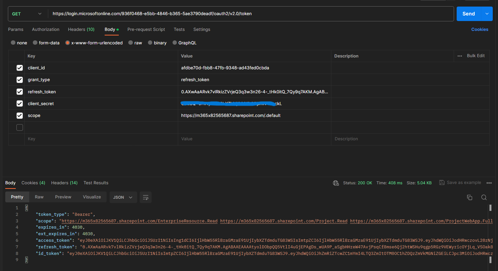Open the Pre-request Script tab

pos(146,29)
